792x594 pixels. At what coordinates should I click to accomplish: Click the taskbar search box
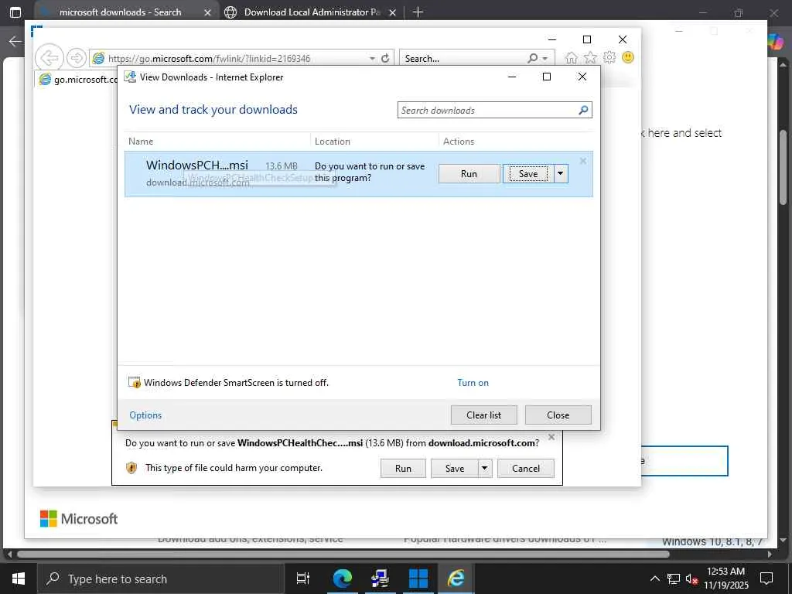pyautogui.click(x=161, y=579)
